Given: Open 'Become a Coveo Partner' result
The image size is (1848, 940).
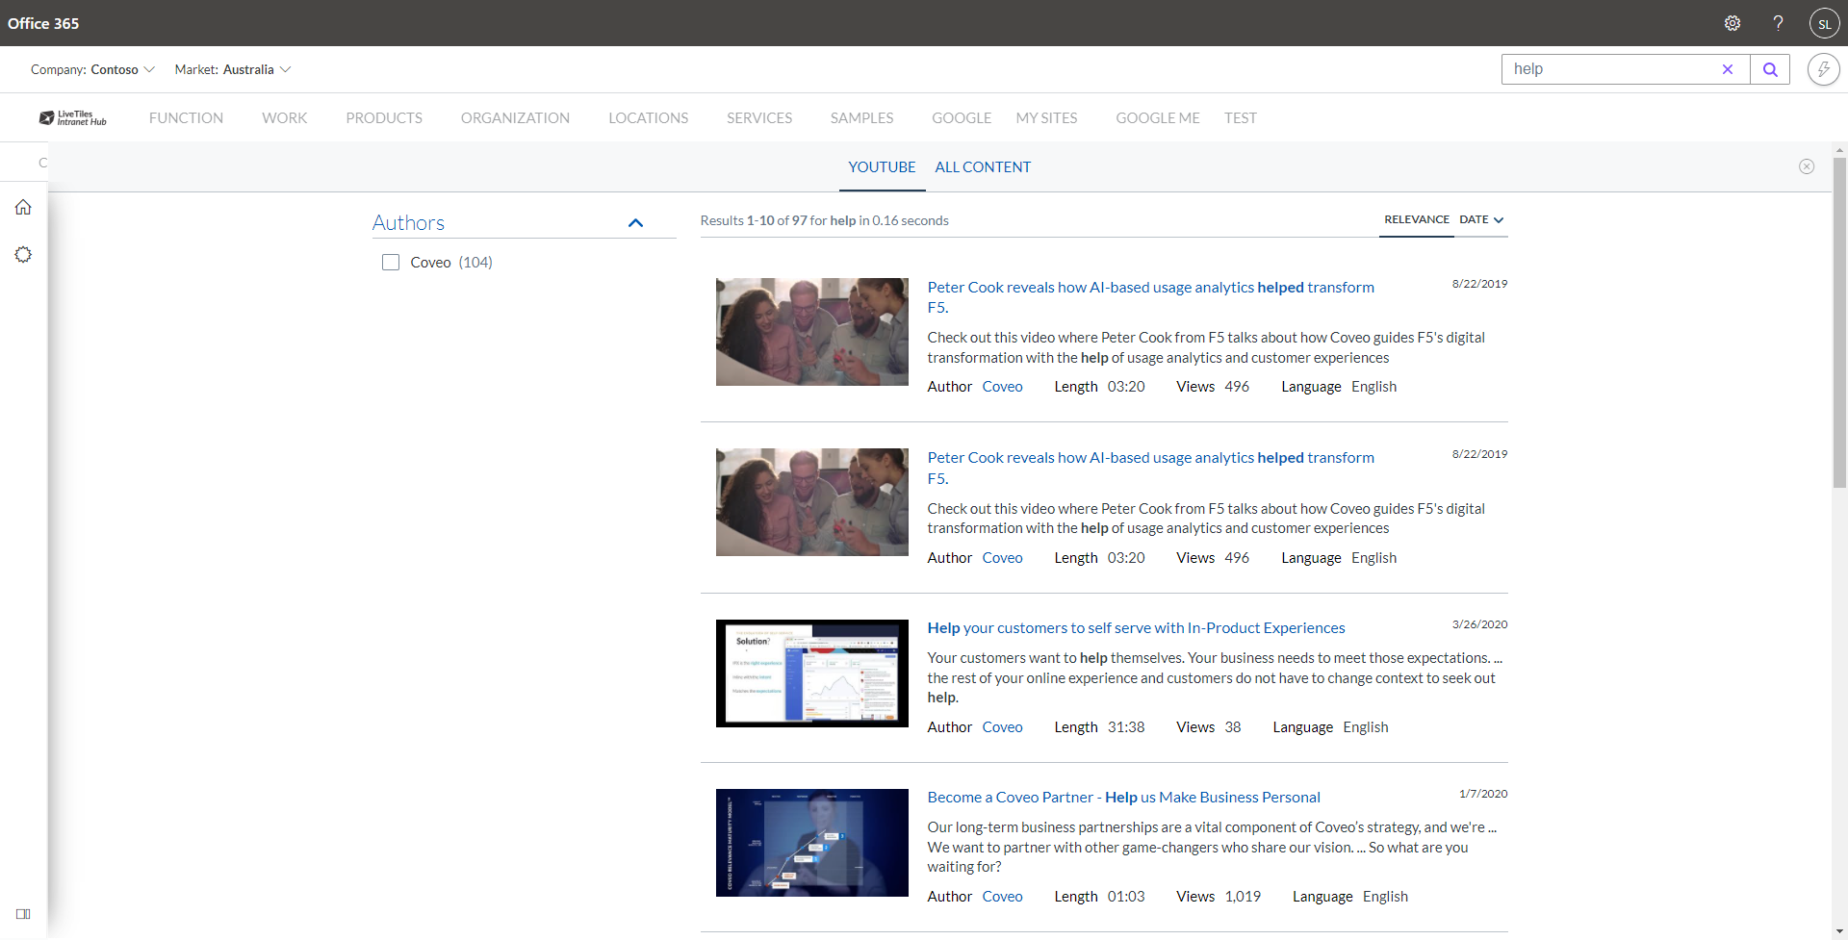Looking at the screenshot, I should coord(1123,797).
